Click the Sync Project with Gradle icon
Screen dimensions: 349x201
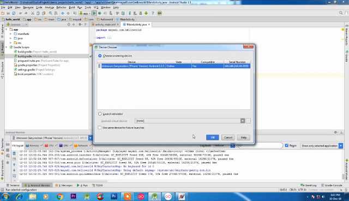coord(130,13)
